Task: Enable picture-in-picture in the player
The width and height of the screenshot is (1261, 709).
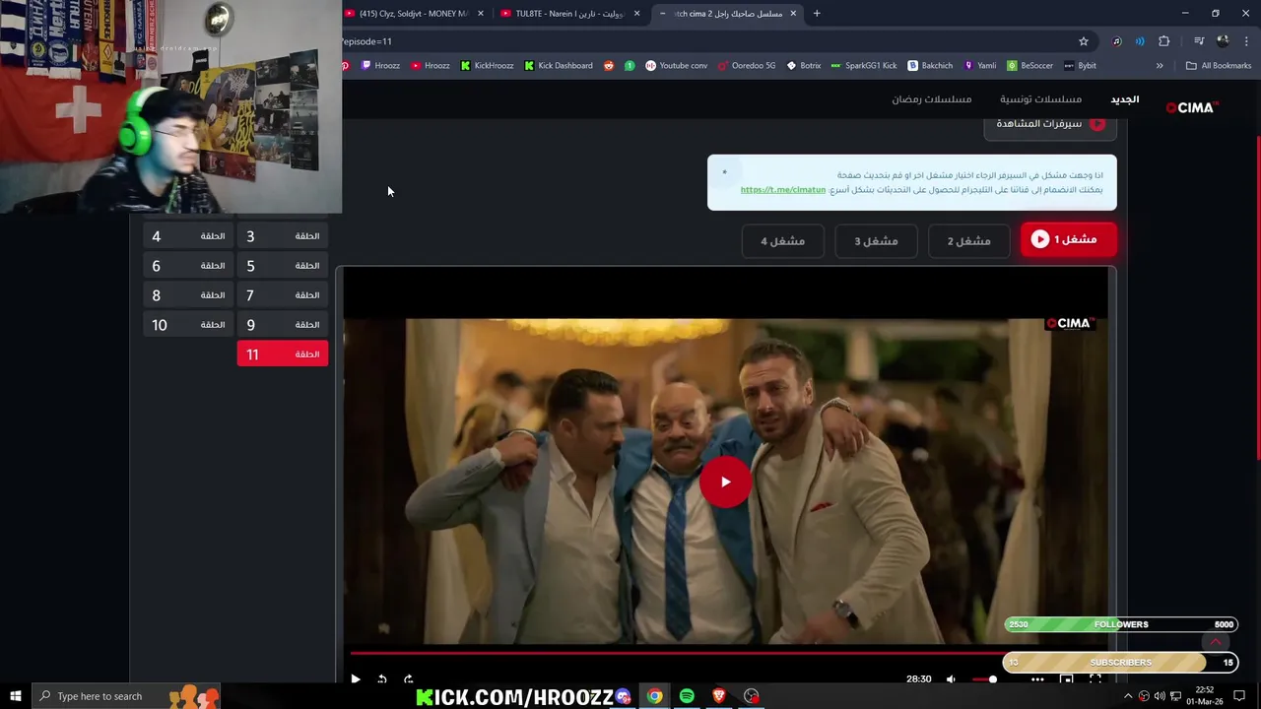Action: 1066,678
